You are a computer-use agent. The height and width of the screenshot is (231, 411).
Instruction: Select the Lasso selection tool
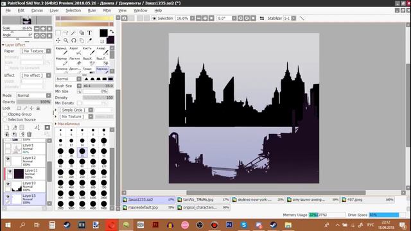[66, 33]
